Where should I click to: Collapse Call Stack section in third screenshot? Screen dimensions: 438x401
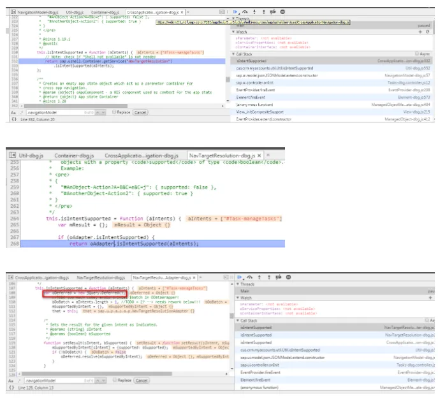coord(238,321)
